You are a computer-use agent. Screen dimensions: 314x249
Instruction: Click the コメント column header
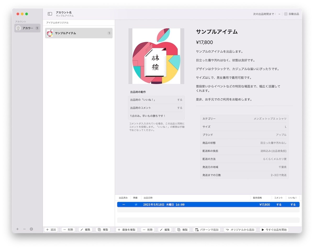coord(278,198)
